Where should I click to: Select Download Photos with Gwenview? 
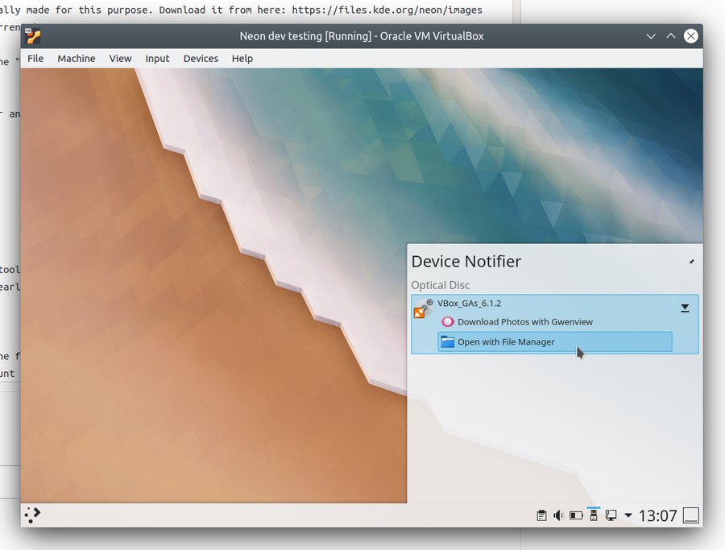(524, 322)
